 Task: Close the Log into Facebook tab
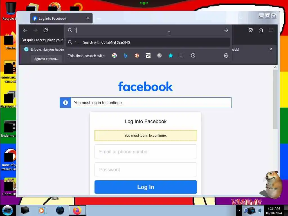pos(88,18)
